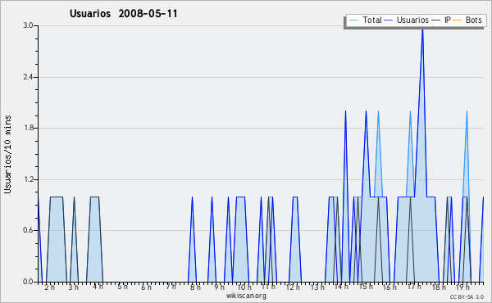The width and height of the screenshot is (492, 303).
Task: Click the y-axis label 'Usuarios/10 mins'
Action: tap(7, 155)
